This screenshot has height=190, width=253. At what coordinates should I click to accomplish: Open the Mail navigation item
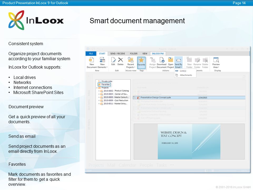coord(111,165)
